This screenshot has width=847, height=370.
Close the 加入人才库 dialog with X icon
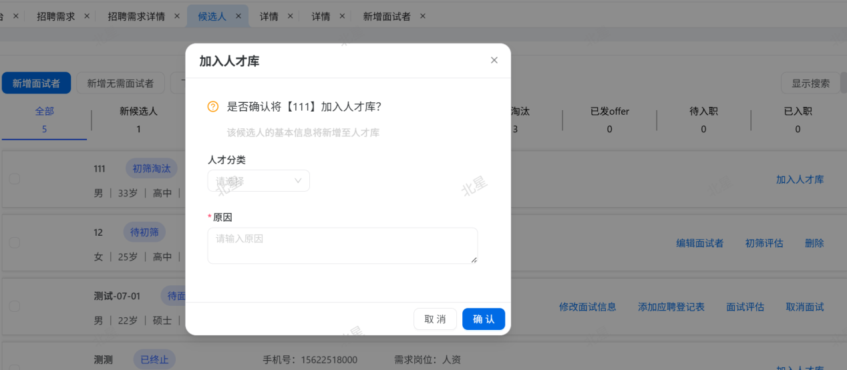coord(494,60)
